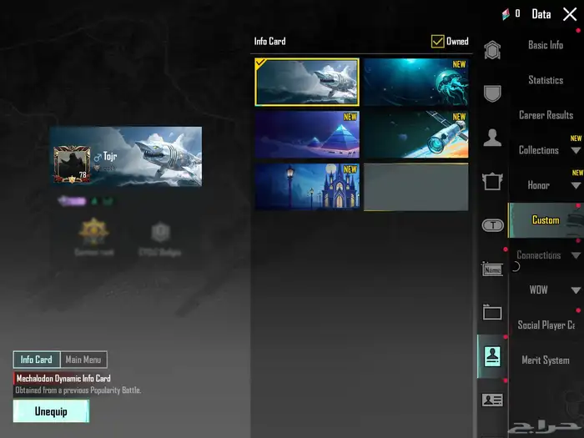The image size is (584, 438).
Task: Pick the night castle info card thumbnail
Action: pos(307,186)
